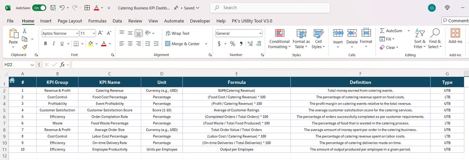Click the user account avatar SS
Screen dimensions: 469x160
point(432,8)
